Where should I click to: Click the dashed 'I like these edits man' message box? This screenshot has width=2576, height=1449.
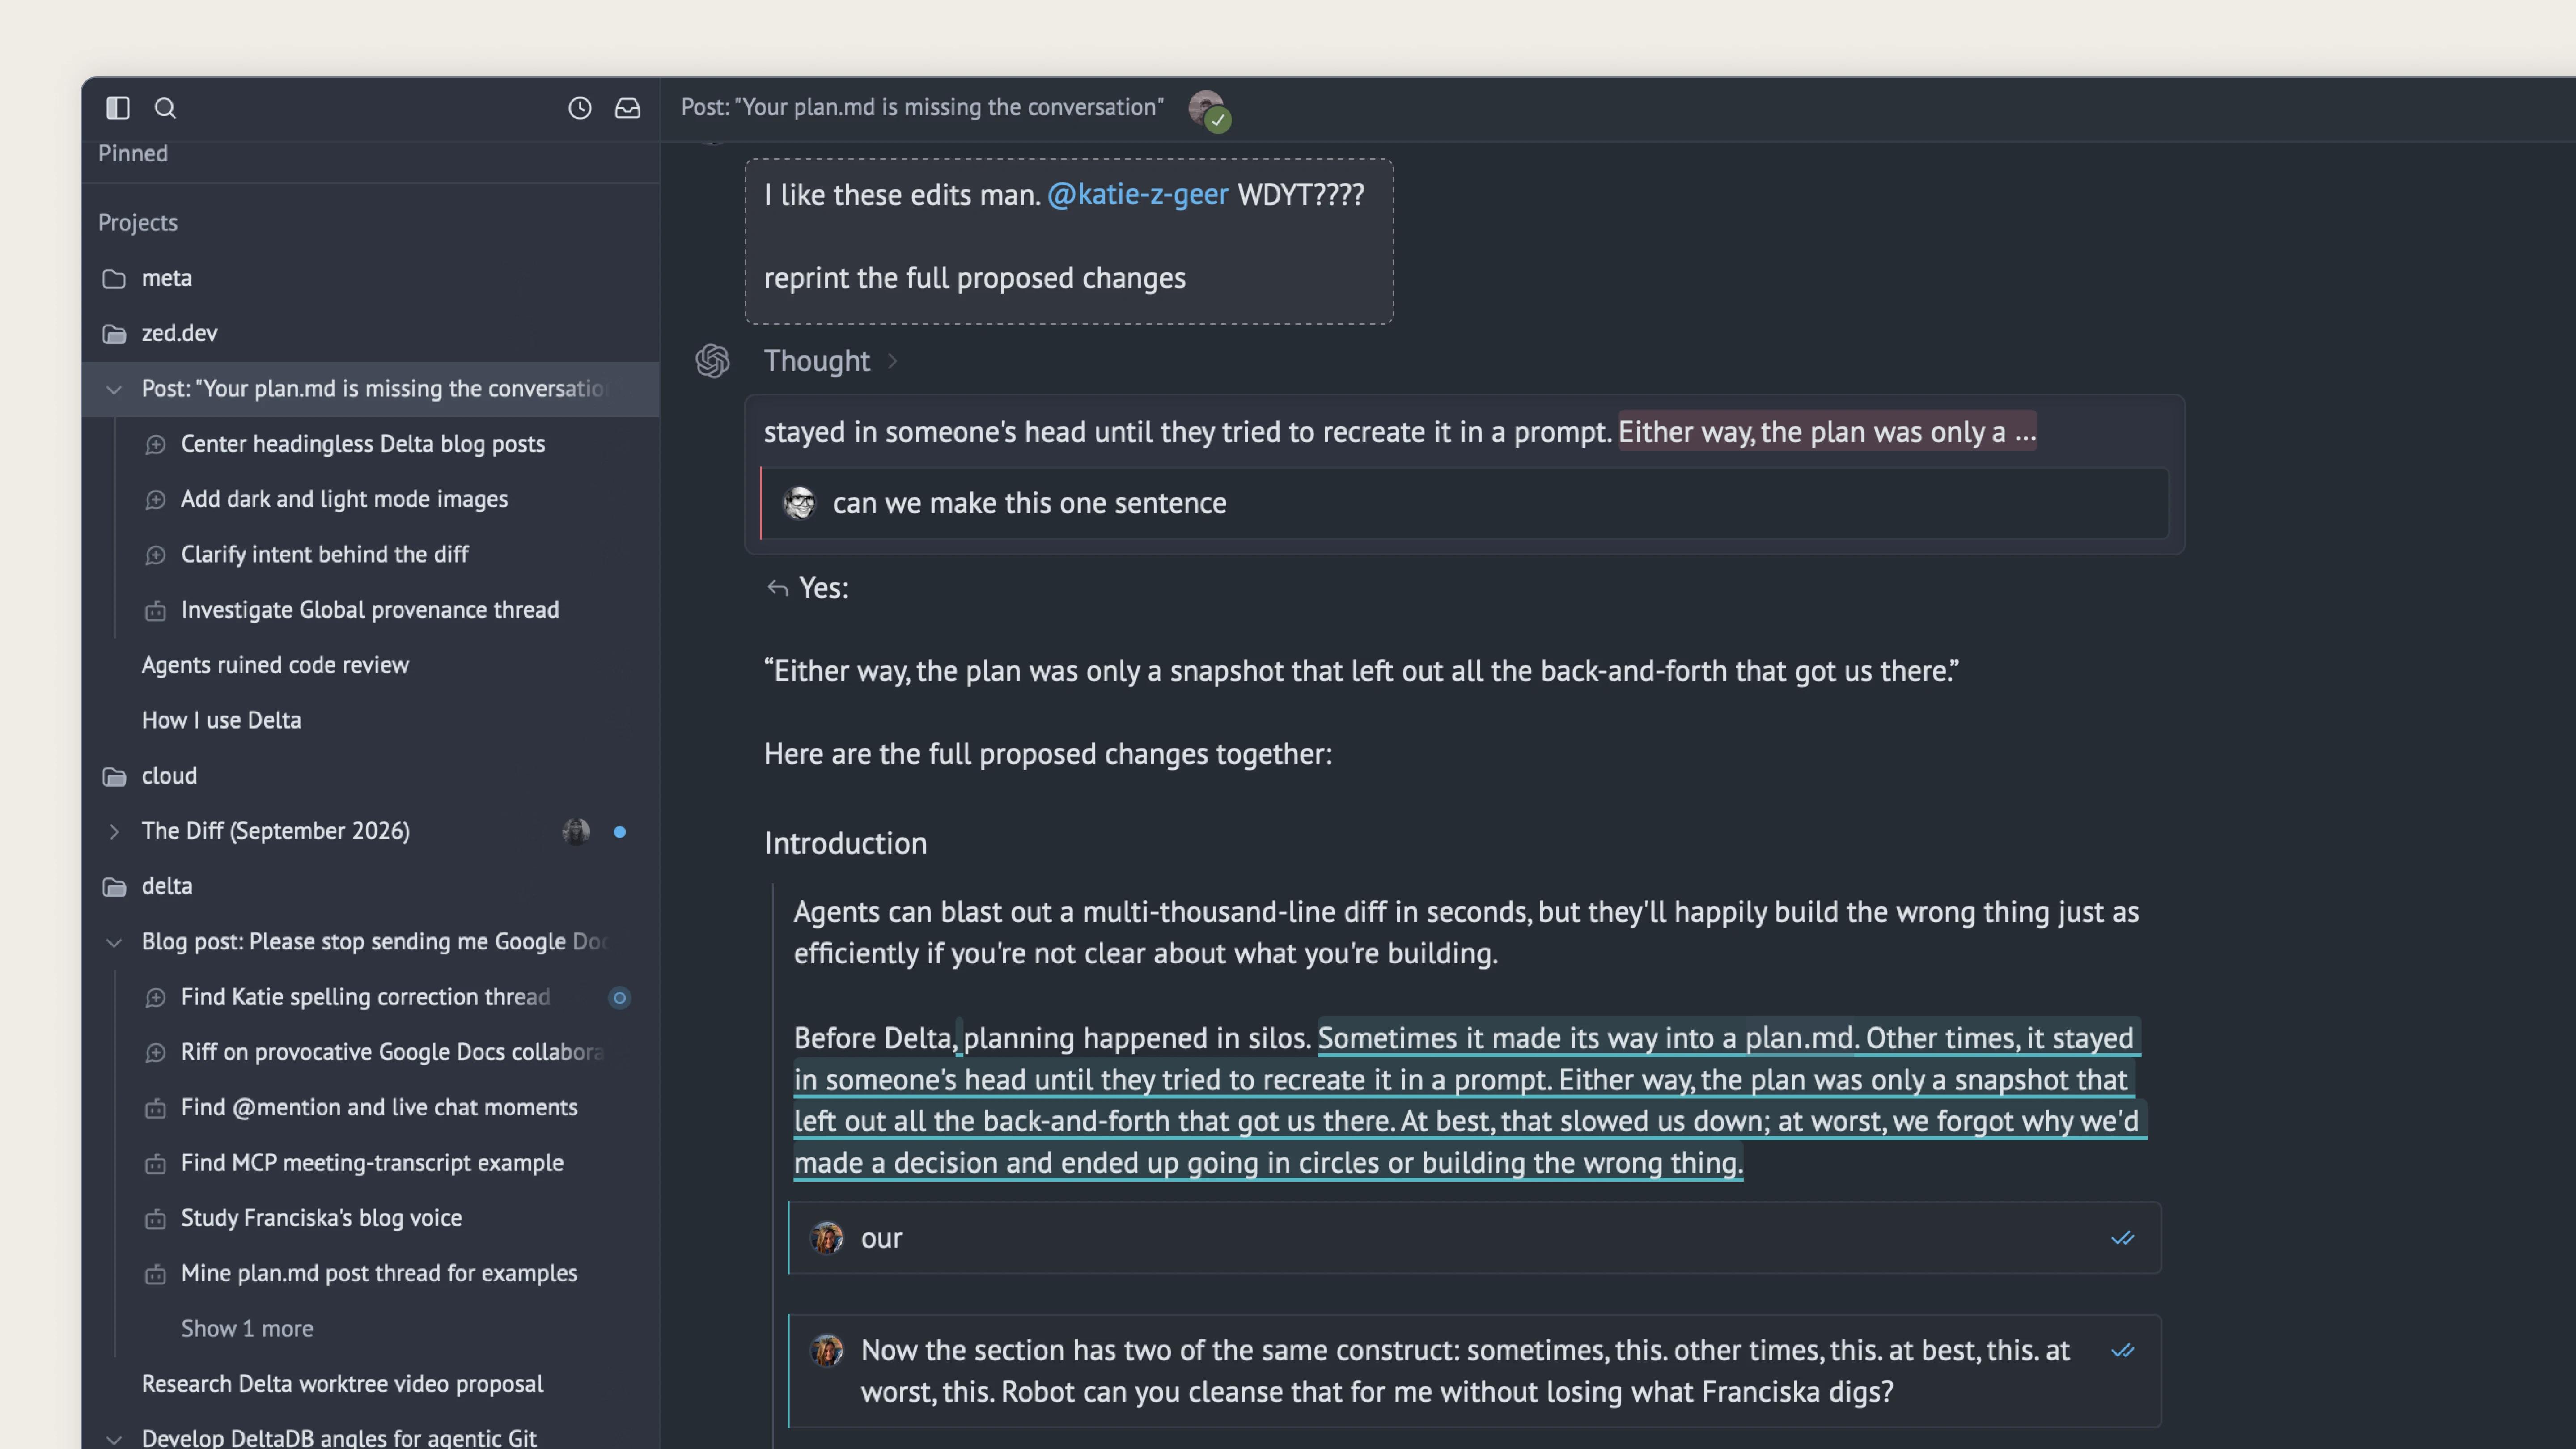pyautogui.click(x=1069, y=241)
